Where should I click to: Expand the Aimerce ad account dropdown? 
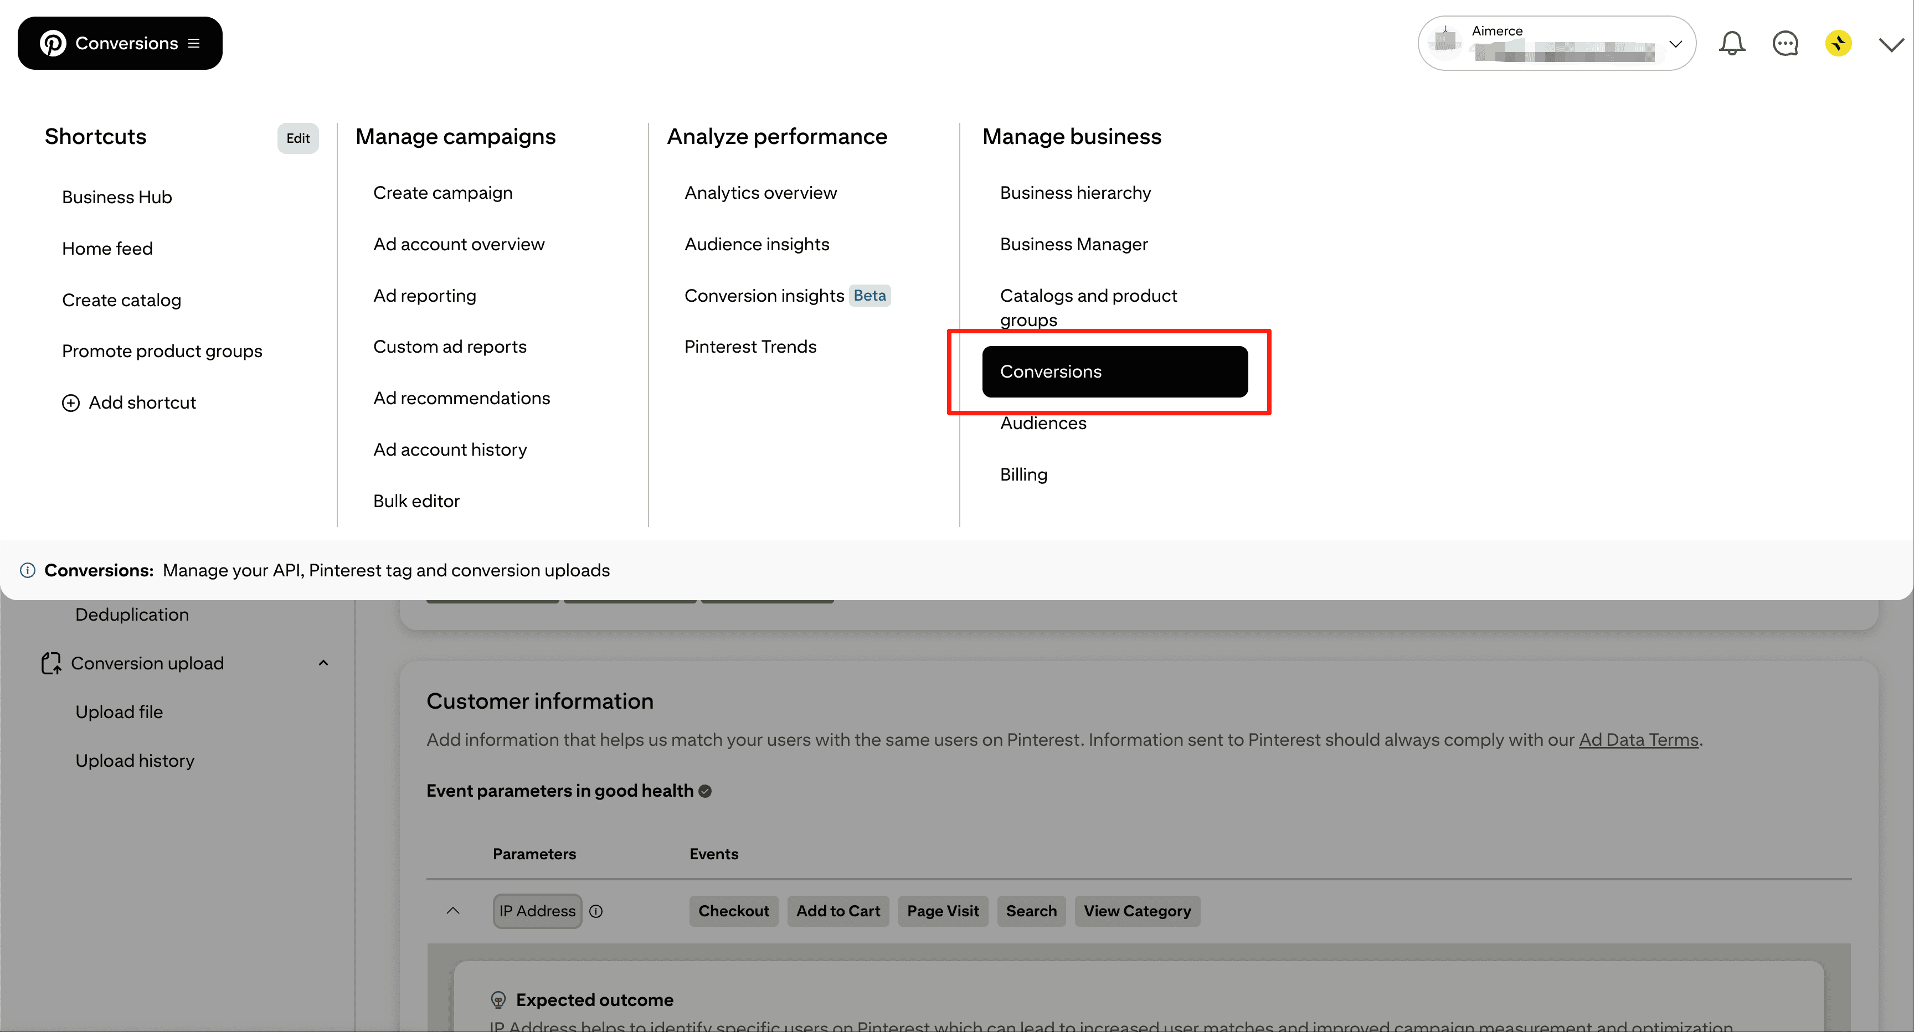click(x=1675, y=43)
